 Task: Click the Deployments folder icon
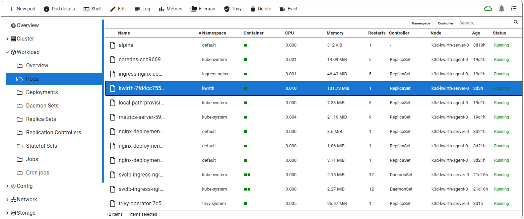pos(20,92)
